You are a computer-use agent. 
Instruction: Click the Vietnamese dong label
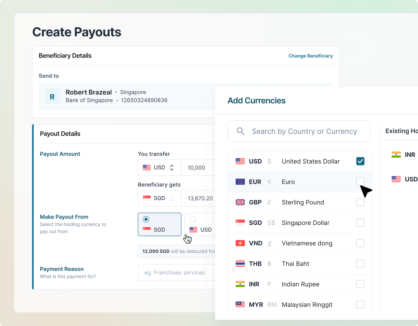tap(307, 243)
